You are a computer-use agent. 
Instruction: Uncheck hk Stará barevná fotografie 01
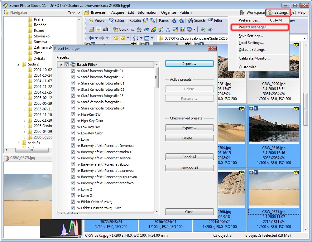[73, 71]
